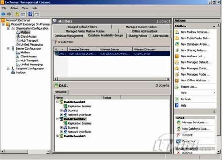Select Hub Transport under Server Configuration
Image resolution: width=222 pixels, height=160 pixels.
tap(29, 61)
